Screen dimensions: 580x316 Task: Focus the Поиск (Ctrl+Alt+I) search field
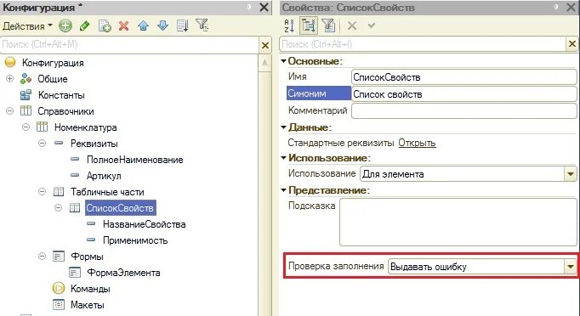(423, 44)
